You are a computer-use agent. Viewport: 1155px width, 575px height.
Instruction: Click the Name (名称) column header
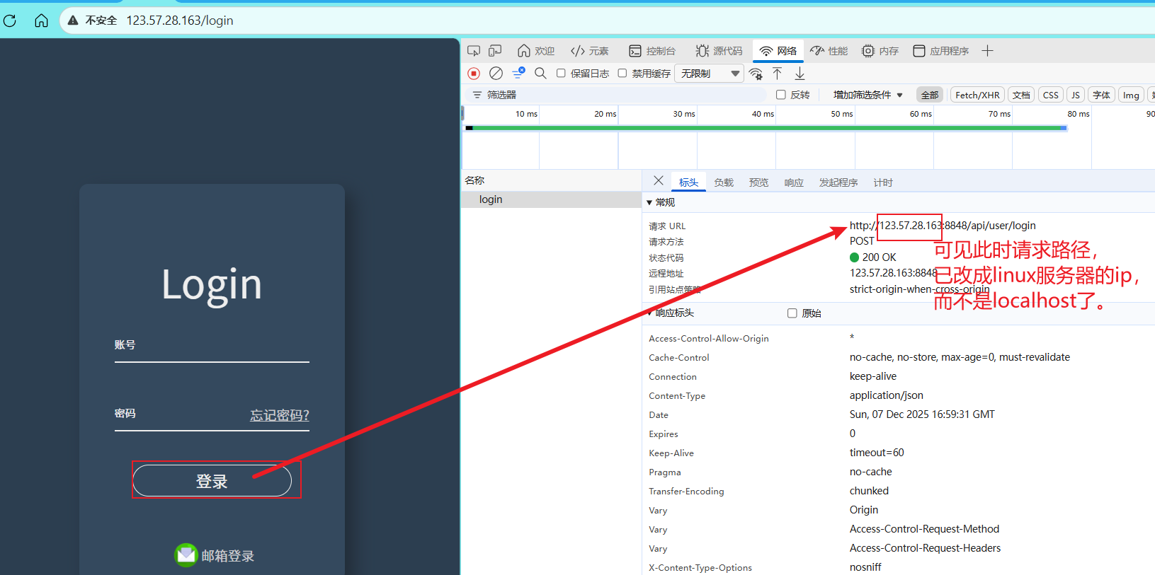(x=551, y=180)
